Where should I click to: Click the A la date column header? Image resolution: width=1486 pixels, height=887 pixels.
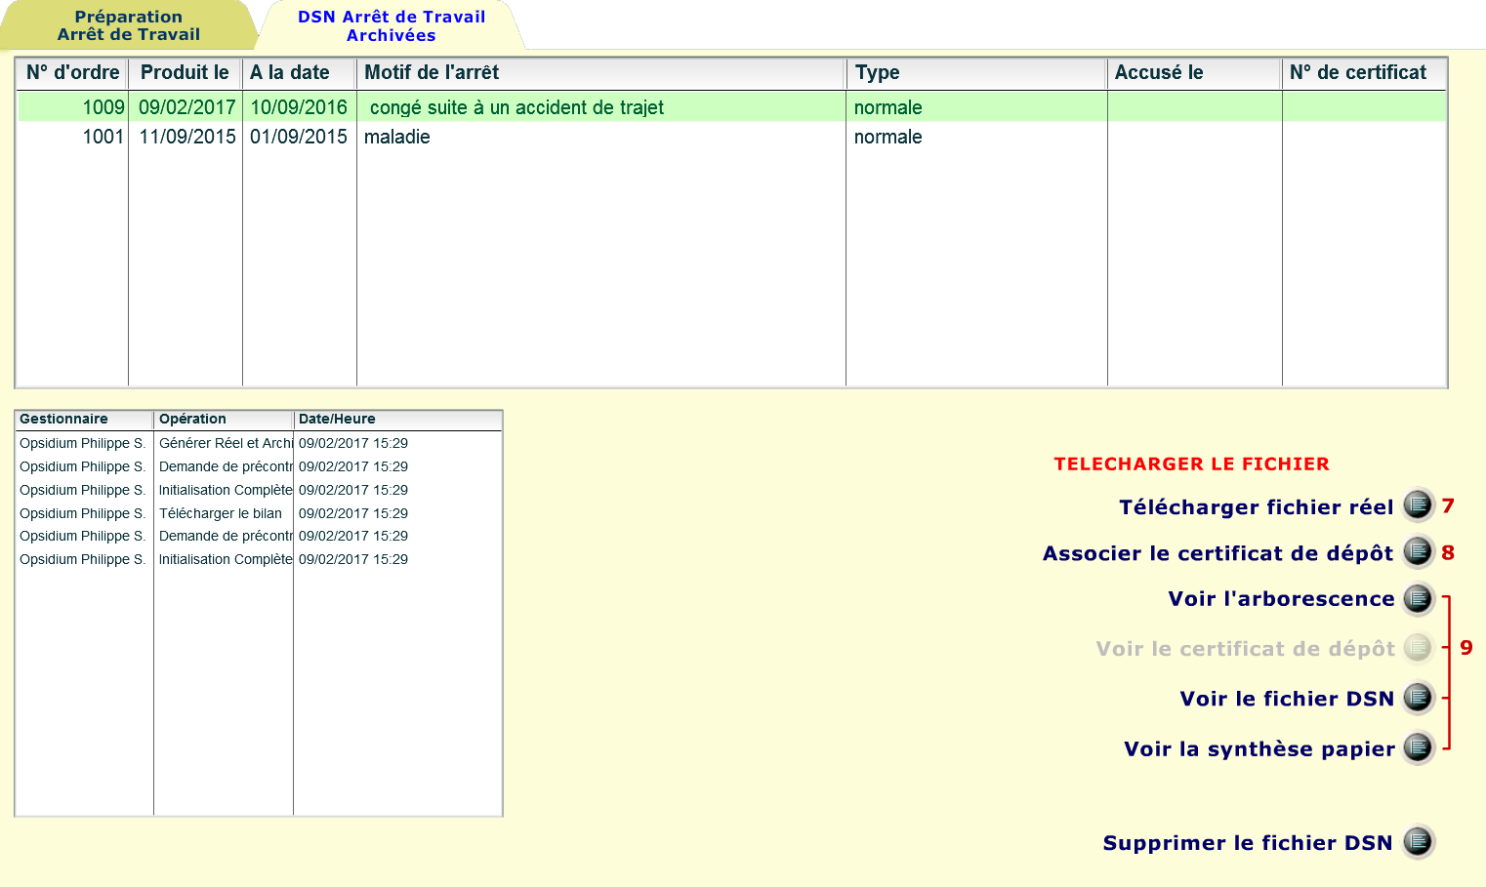[x=299, y=73]
